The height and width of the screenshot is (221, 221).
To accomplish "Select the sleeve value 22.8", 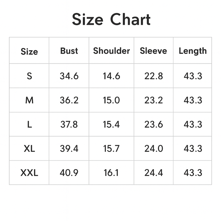I will pos(153,76).
